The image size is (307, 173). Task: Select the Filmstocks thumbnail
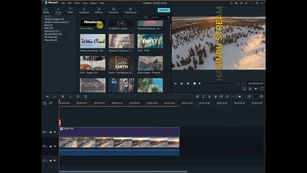tap(93, 23)
